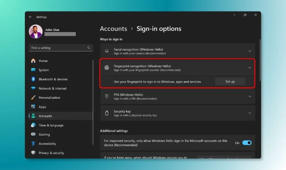The height and width of the screenshot is (170, 286).
Task: Click the Home house icon
Action: click(x=33, y=61)
